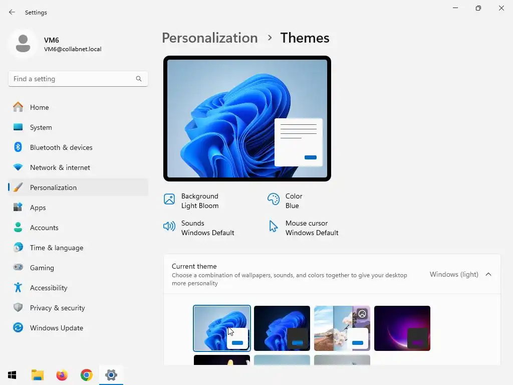Click the Current theme heading text
Viewport: 513px width, 385px height.
point(194,266)
